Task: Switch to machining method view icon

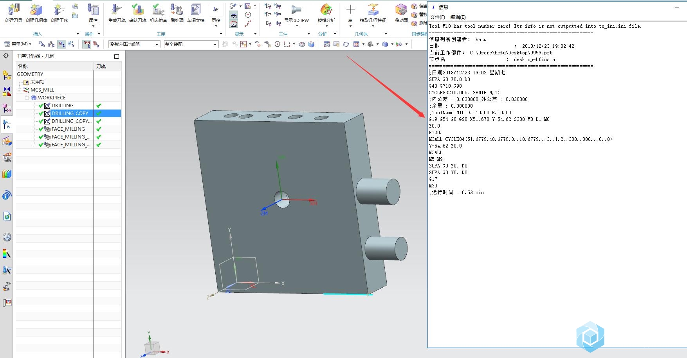Action: 71,44
